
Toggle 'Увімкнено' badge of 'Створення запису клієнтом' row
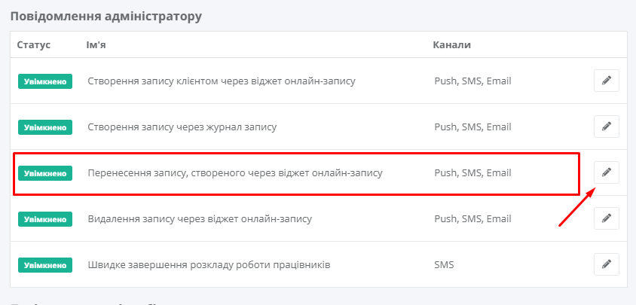[x=45, y=81]
